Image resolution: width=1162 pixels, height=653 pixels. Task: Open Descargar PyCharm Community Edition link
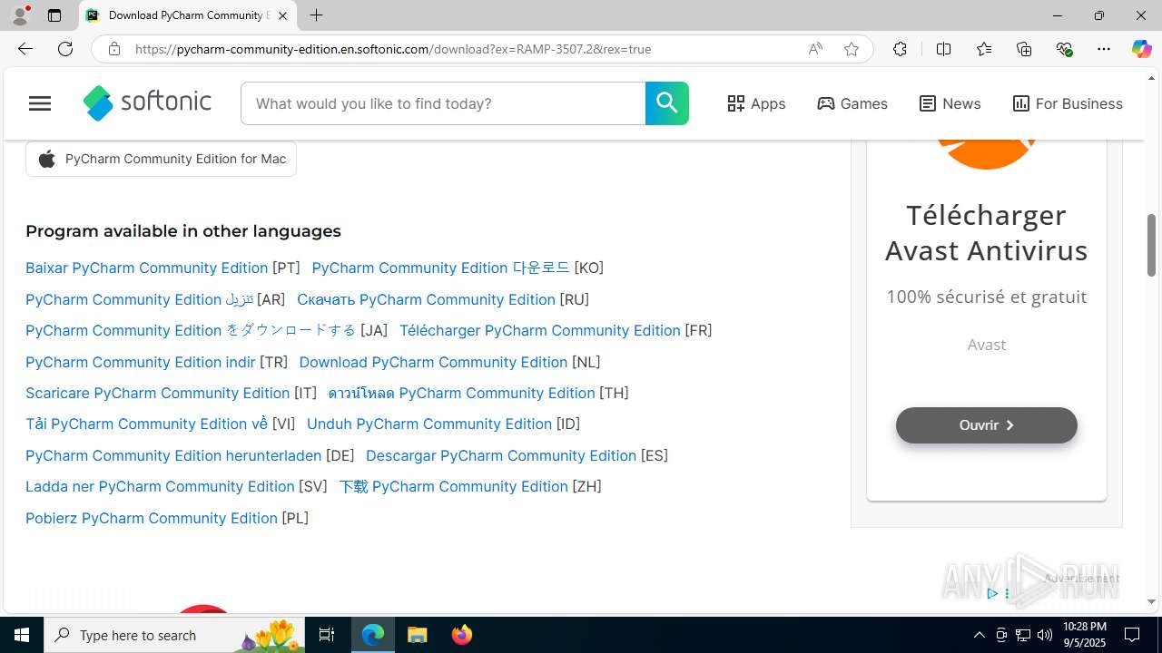pyautogui.click(x=501, y=455)
